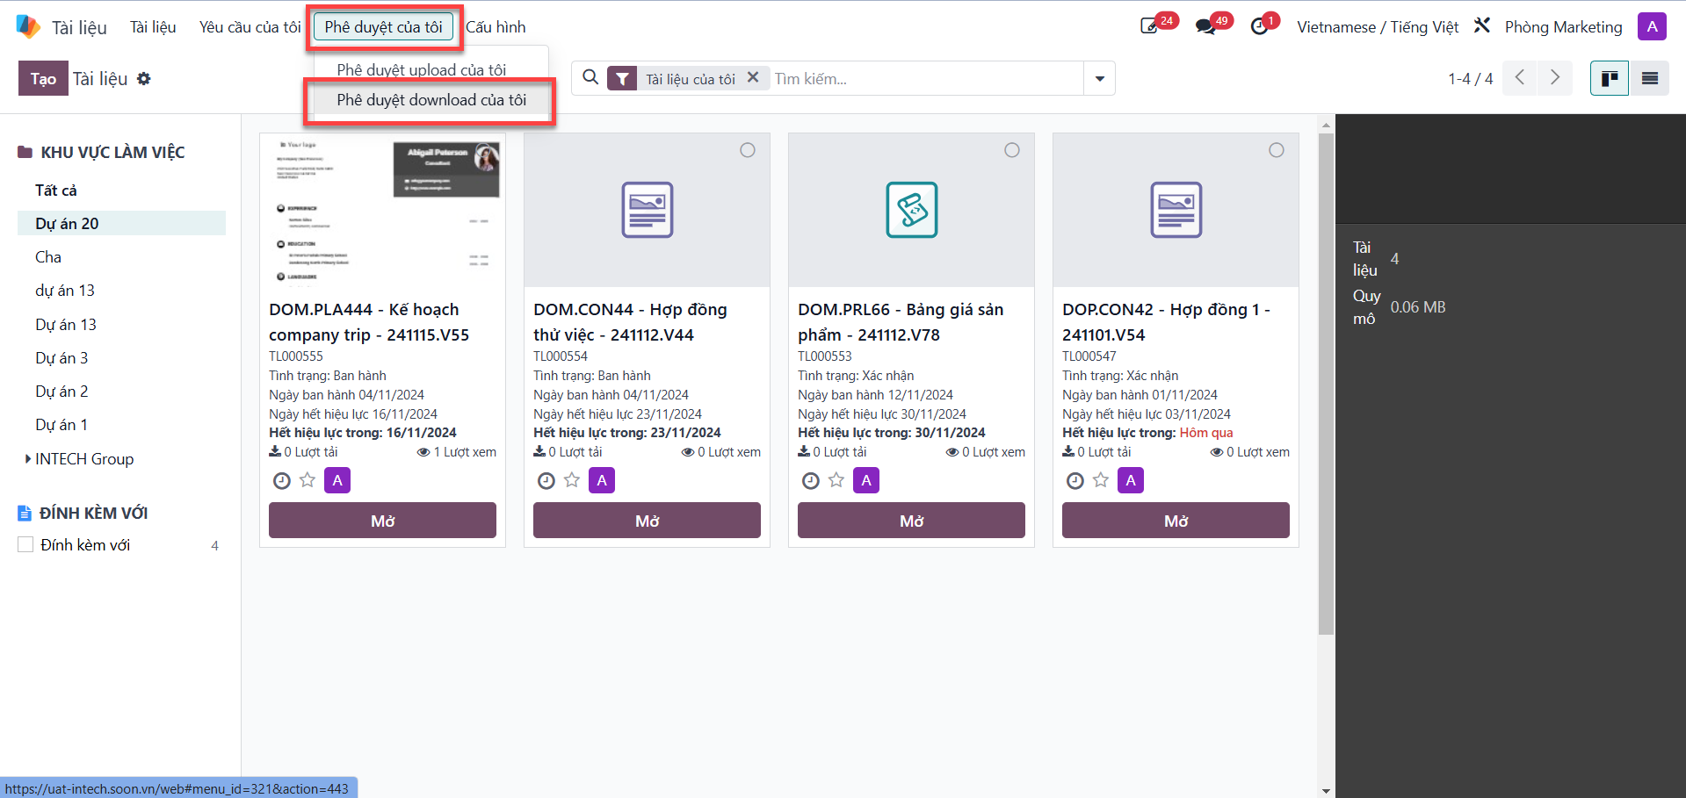Click the clock icon on DOM.PLA444 card

pos(281,480)
